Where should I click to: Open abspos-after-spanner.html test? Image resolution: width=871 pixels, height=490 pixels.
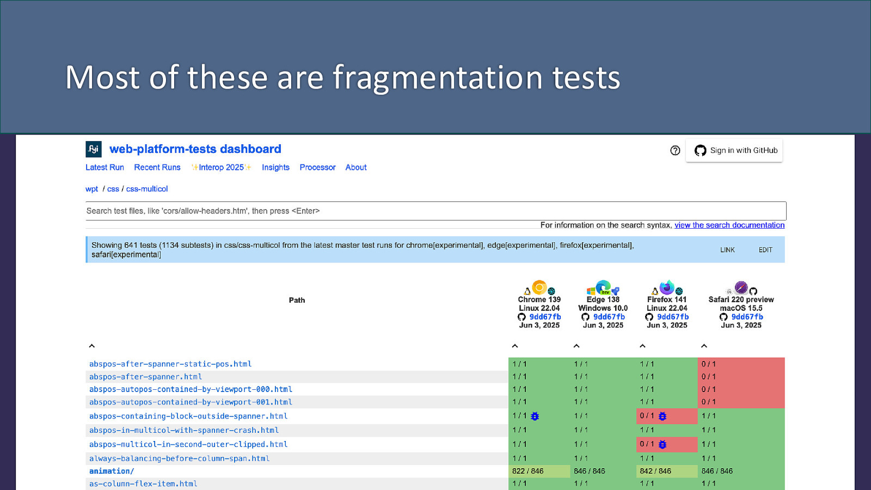(145, 377)
